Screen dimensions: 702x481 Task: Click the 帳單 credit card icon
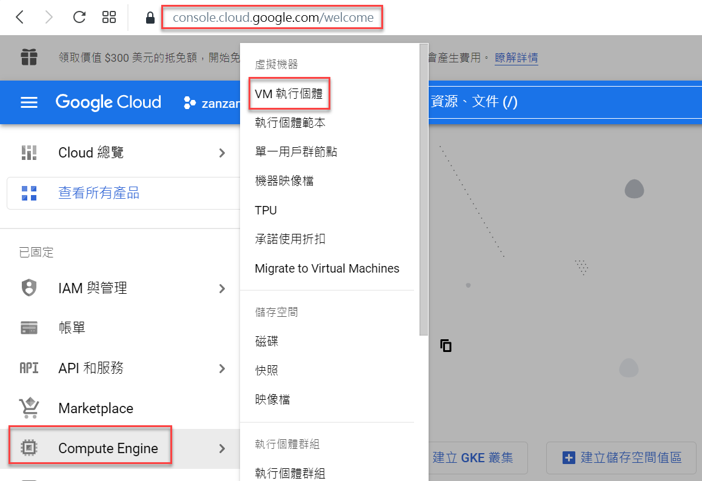pyautogui.click(x=29, y=328)
